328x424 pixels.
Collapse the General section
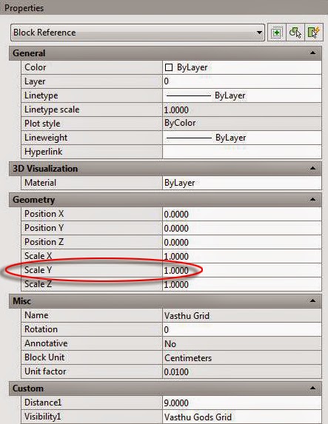pyautogui.click(x=312, y=53)
